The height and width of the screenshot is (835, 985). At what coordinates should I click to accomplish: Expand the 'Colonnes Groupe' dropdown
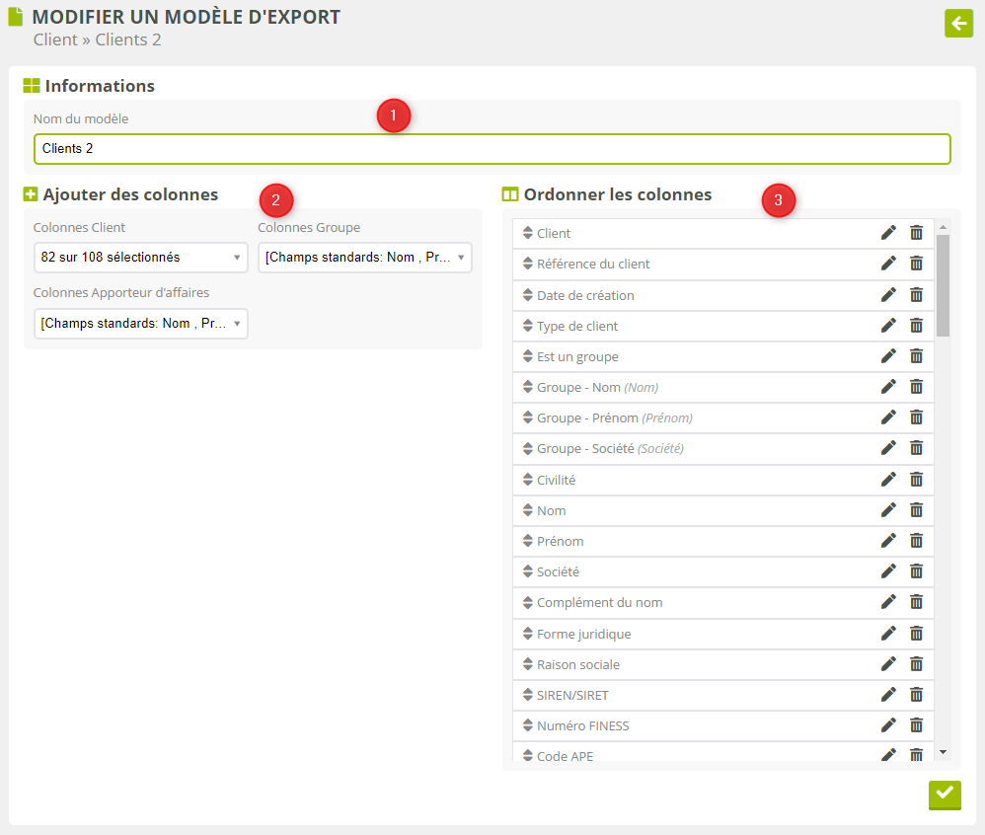(x=364, y=258)
